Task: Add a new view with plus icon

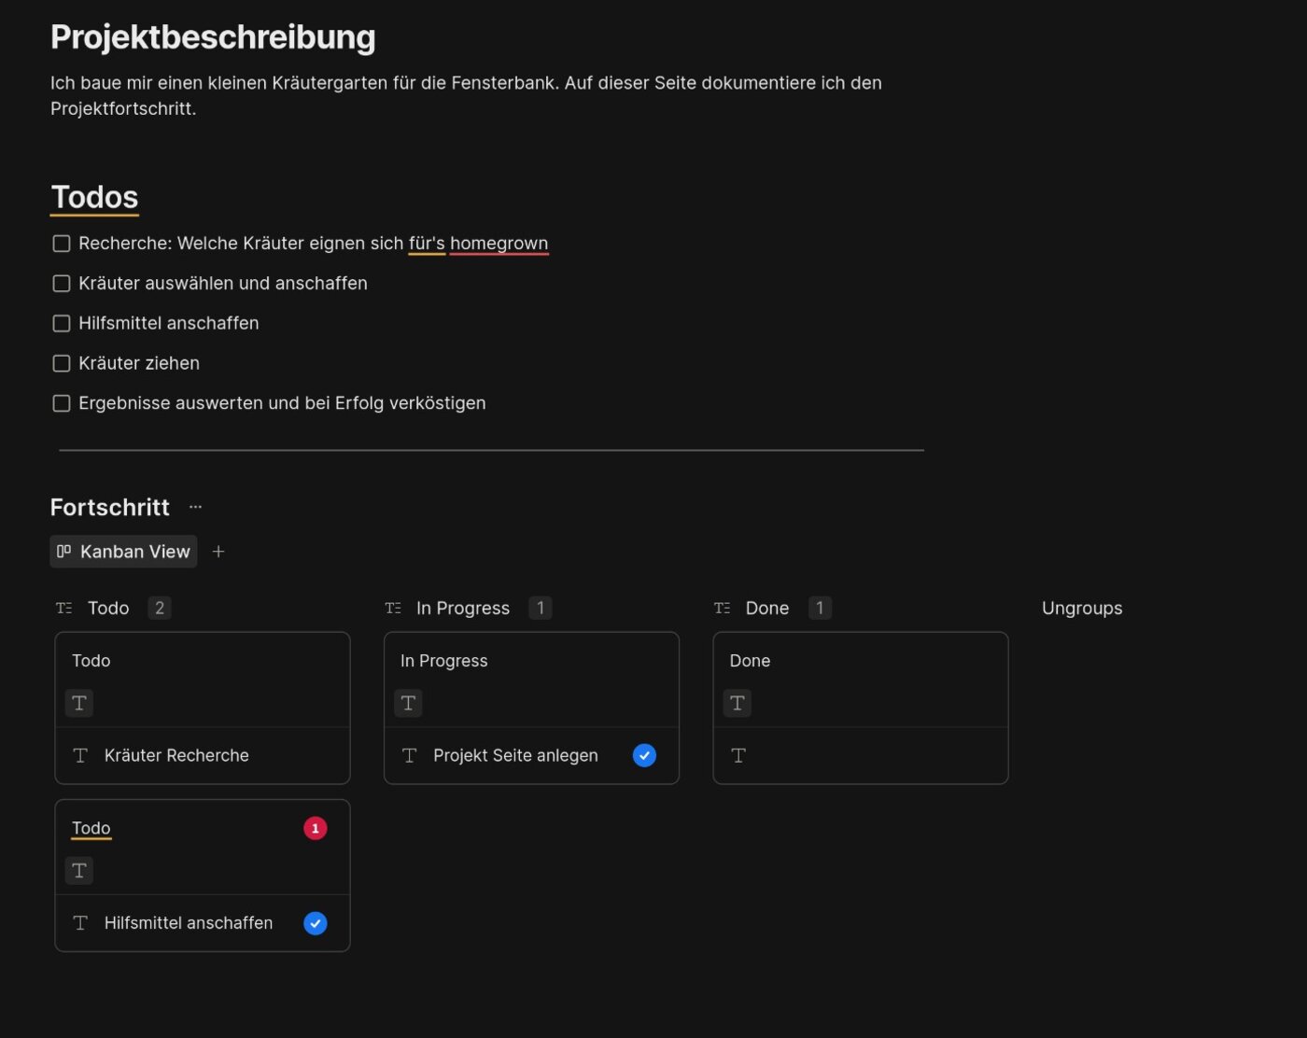Action: [x=218, y=552]
